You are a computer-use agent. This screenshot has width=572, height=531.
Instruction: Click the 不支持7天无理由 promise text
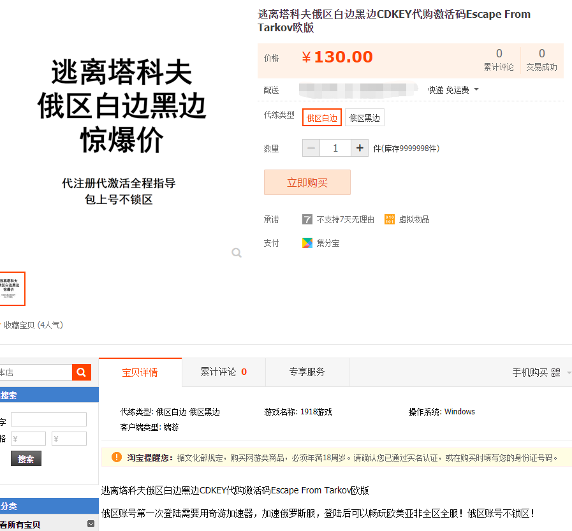[345, 219]
